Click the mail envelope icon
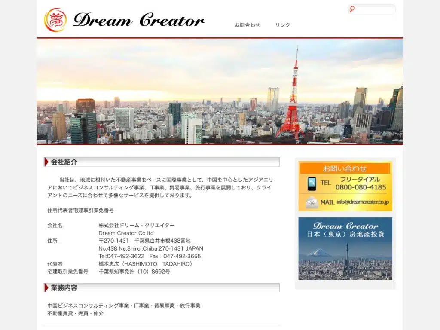Image resolution: width=440 pixels, height=330 pixels. pyautogui.click(x=312, y=202)
